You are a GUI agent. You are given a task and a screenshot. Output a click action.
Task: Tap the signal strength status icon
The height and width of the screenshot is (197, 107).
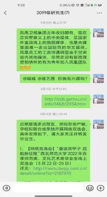87,5
